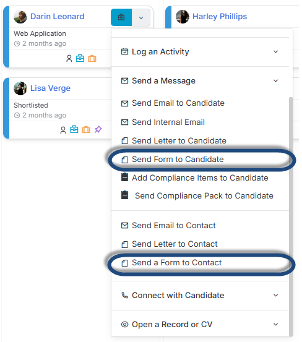The width and height of the screenshot is (302, 342).
Task: Expand the Connect with Candidate section
Action: click(200, 296)
